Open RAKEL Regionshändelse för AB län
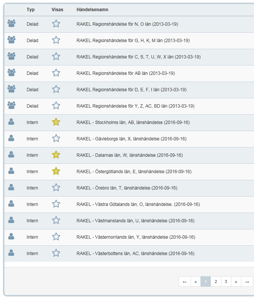The width and height of the screenshot is (254, 299). [x=126, y=73]
